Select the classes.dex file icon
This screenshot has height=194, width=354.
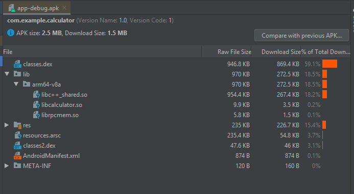(x=17, y=64)
